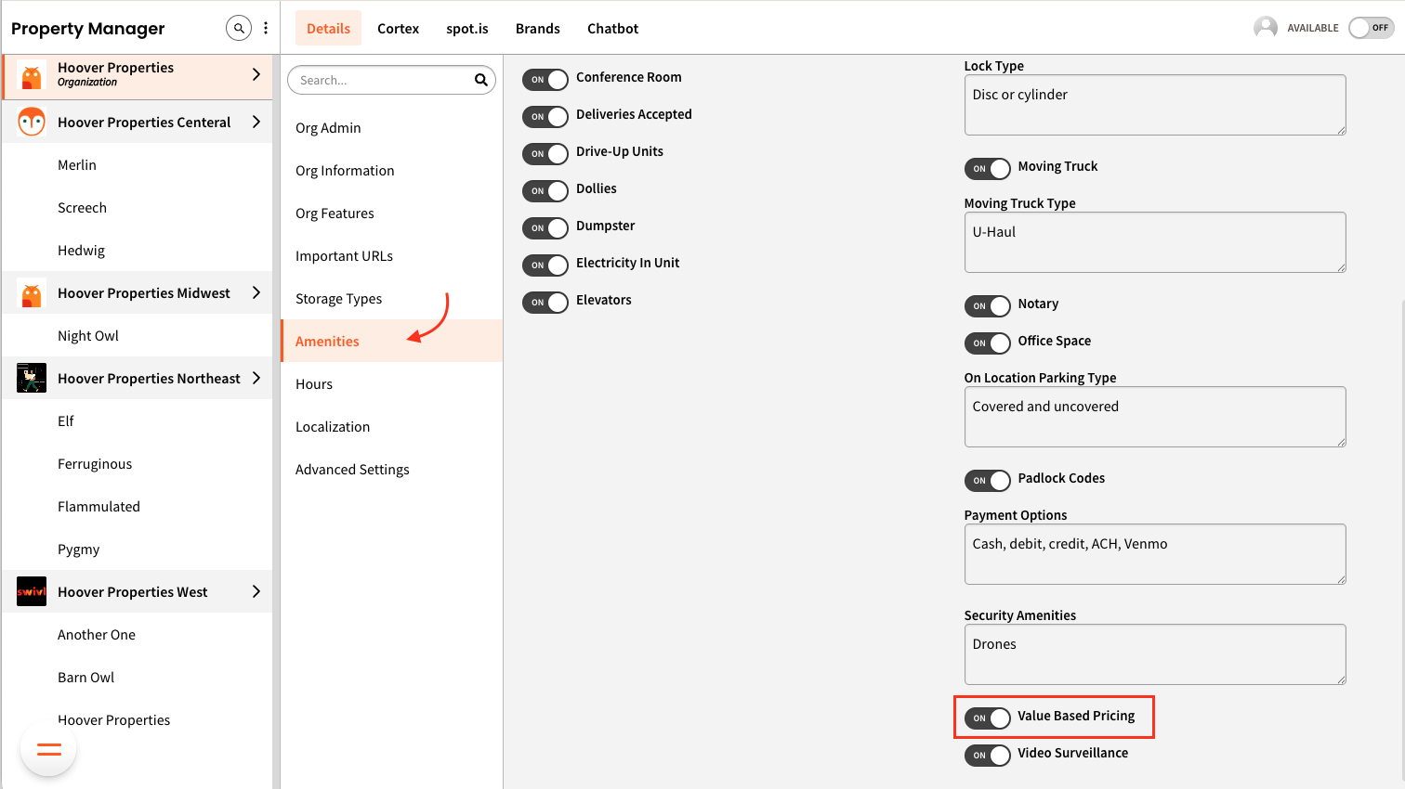Click the user avatar icon
The height and width of the screenshot is (789, 1405).
tap(1265, 28)
